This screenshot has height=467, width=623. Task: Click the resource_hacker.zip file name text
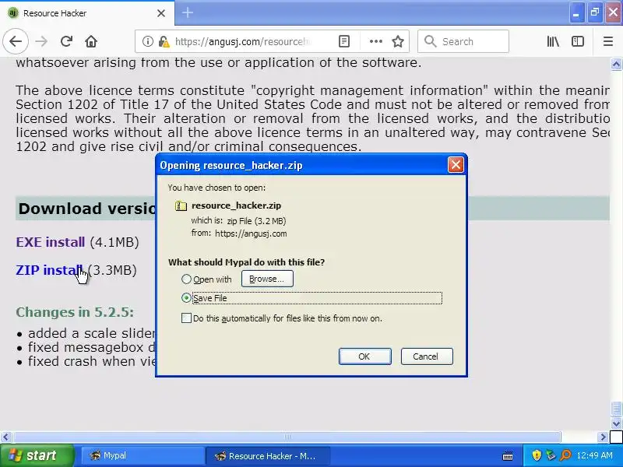coord(236,205)
